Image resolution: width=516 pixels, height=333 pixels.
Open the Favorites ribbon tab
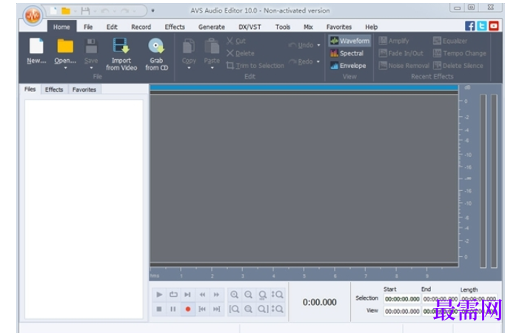pos(339,27)
